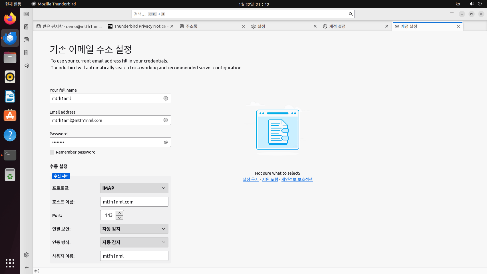Screen dimensions: 487x274
Task: Show info for Email address field
Action: (x=166, y=120)
